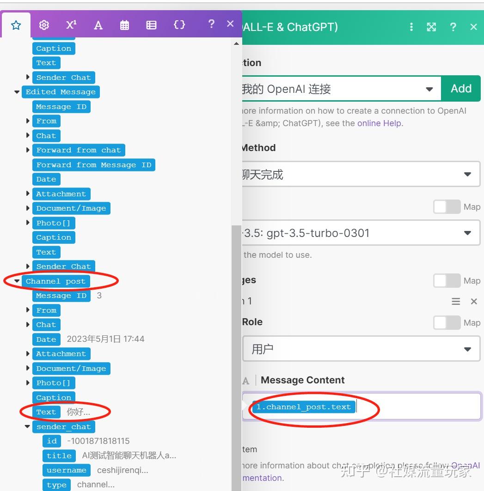The image size is (484, 491).
Task: Collapse the Channel post tree node
Action: click(x=17, y=281)
